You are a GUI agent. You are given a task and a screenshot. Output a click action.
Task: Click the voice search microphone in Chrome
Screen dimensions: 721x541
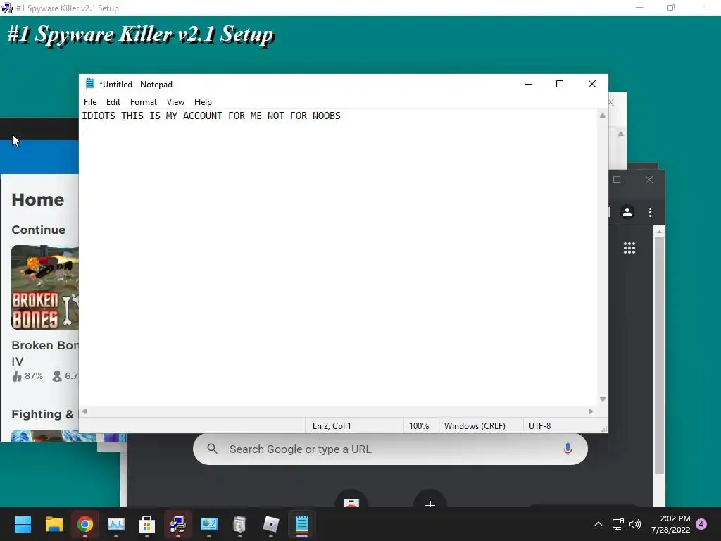[568, 449]
